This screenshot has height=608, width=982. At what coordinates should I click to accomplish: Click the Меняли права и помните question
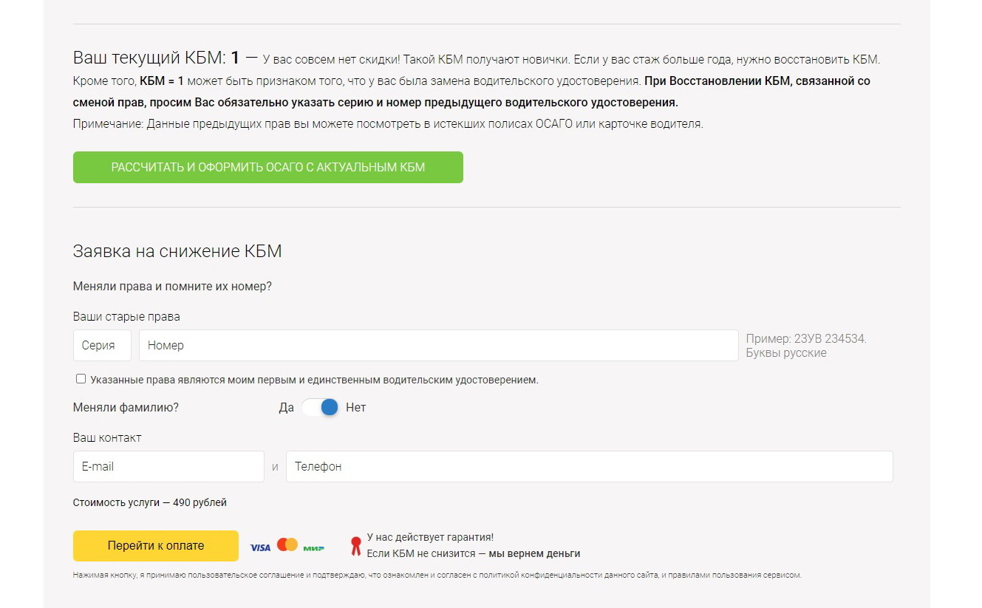(x=172, y=286)
